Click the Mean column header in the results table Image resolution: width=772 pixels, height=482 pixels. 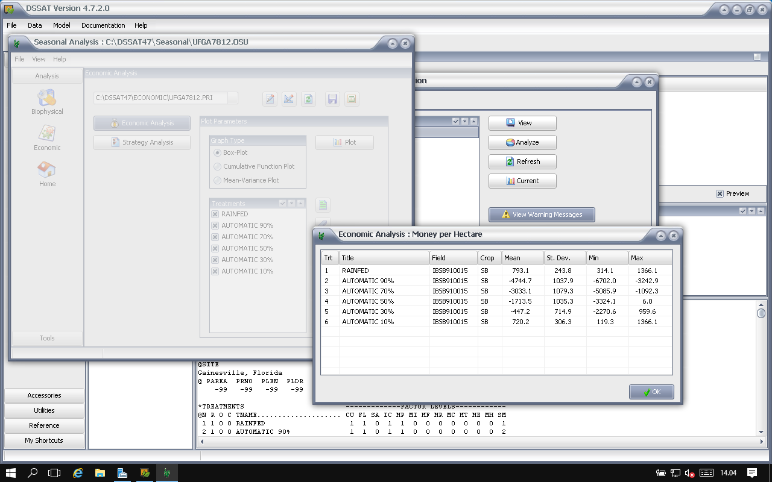522,258
